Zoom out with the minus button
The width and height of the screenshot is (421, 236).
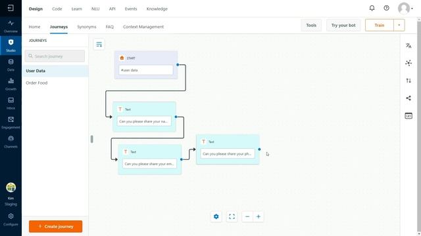tap(247, 216)
